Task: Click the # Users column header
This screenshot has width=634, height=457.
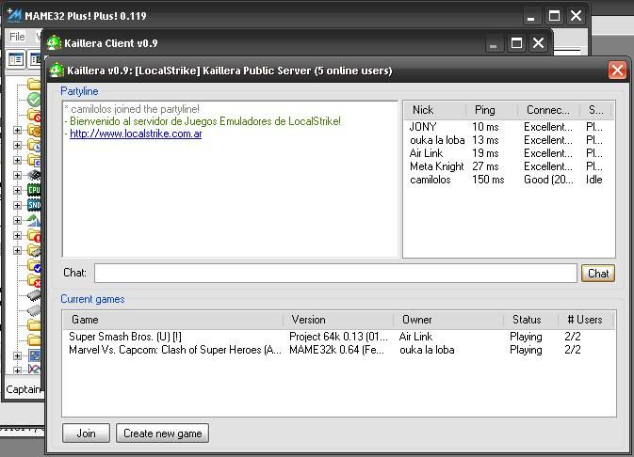Action: pos(586,320)
